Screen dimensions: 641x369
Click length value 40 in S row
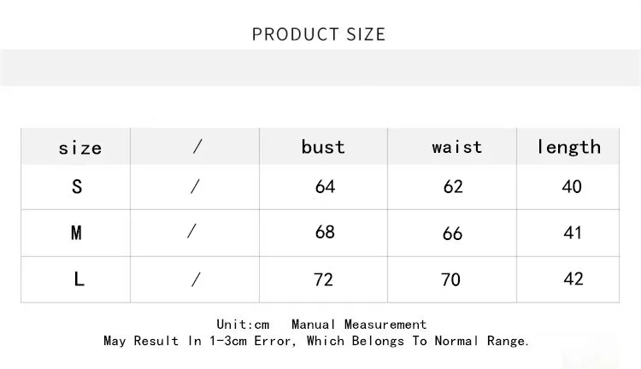pos(572,187)
